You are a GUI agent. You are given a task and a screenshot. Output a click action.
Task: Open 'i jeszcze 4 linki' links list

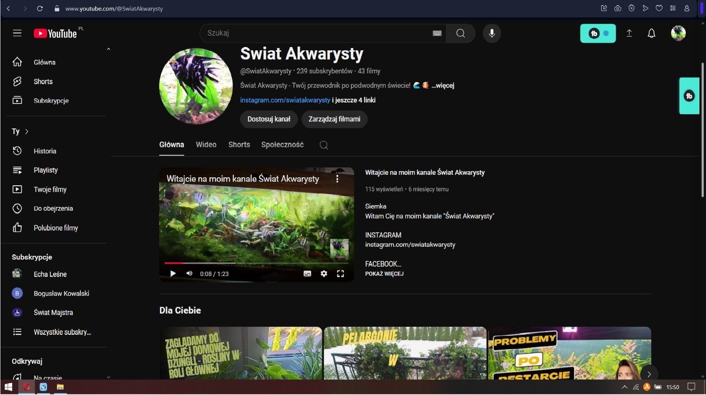pyautogui.click(x=353, y=100)
